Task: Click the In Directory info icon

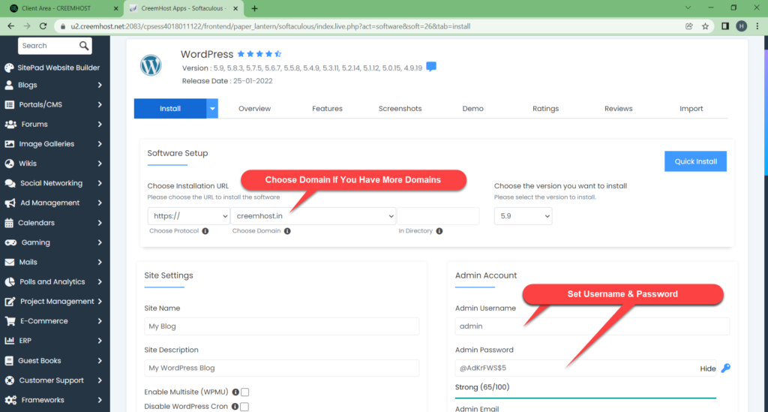Action: [439, 230]
